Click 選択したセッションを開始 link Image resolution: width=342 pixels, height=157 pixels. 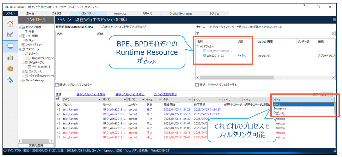click(x=91, y=94)
